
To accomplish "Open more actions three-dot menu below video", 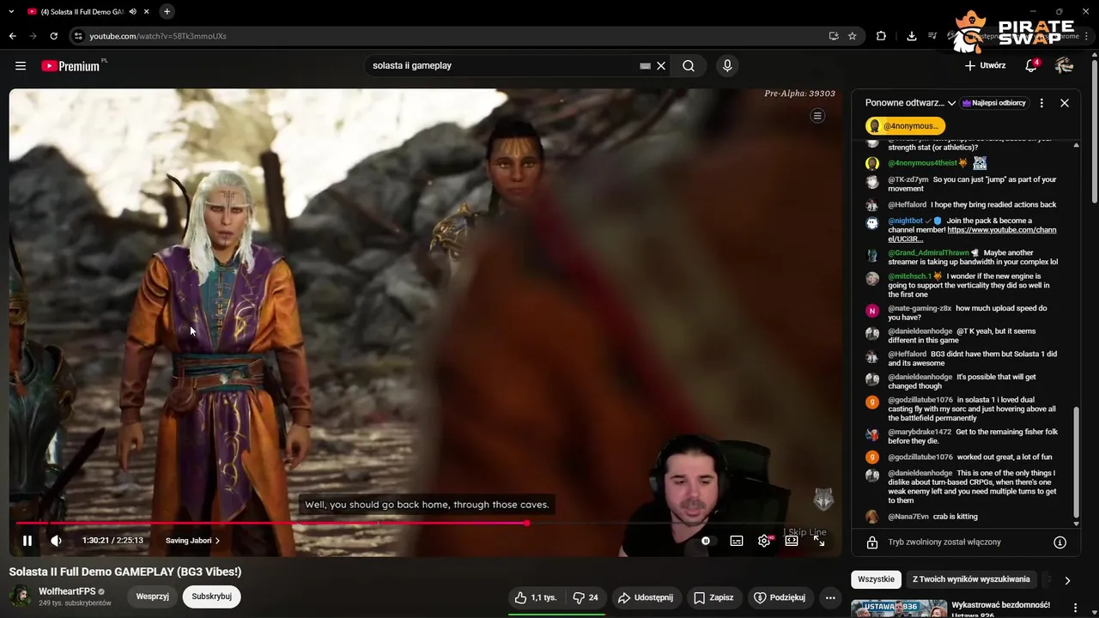I will click(829, 597).
